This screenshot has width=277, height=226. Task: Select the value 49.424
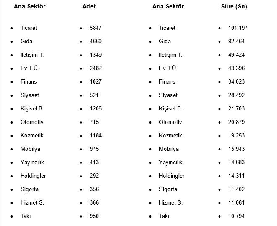[237, 55]
